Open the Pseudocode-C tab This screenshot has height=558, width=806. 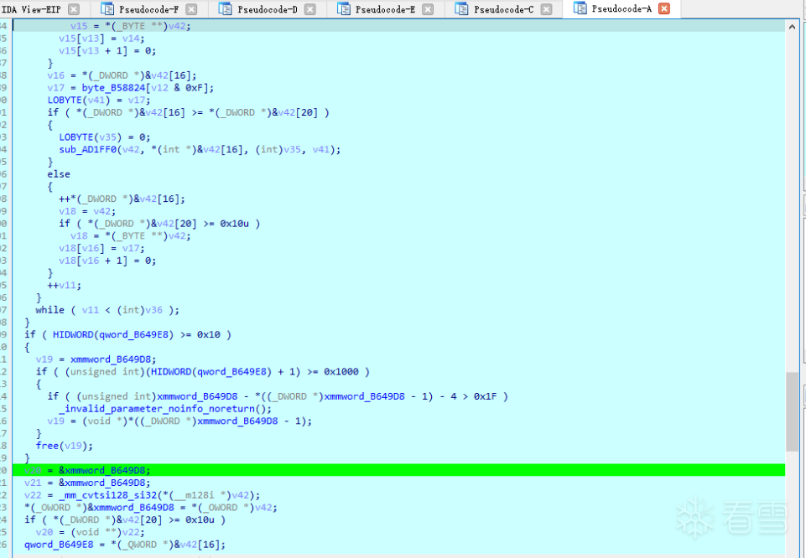pyautogui.click(x=504, y=9)
